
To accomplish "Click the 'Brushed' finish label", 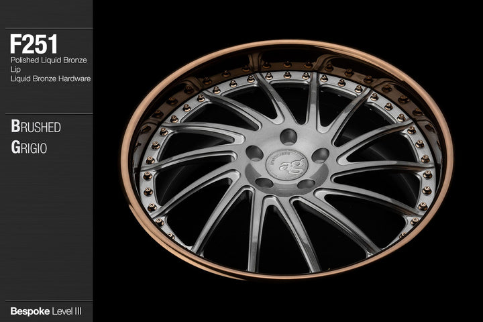I will tap(36, 127).
